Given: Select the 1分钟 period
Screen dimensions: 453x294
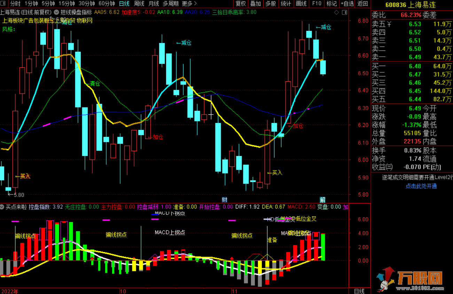Looking at the screenshot, I should tap(31, 4).
